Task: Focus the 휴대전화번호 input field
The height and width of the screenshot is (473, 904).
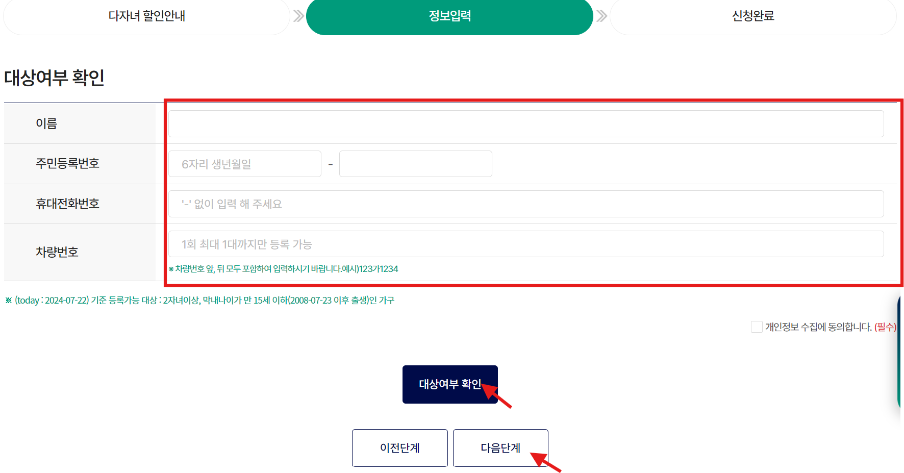Action: tap(526, 204)
